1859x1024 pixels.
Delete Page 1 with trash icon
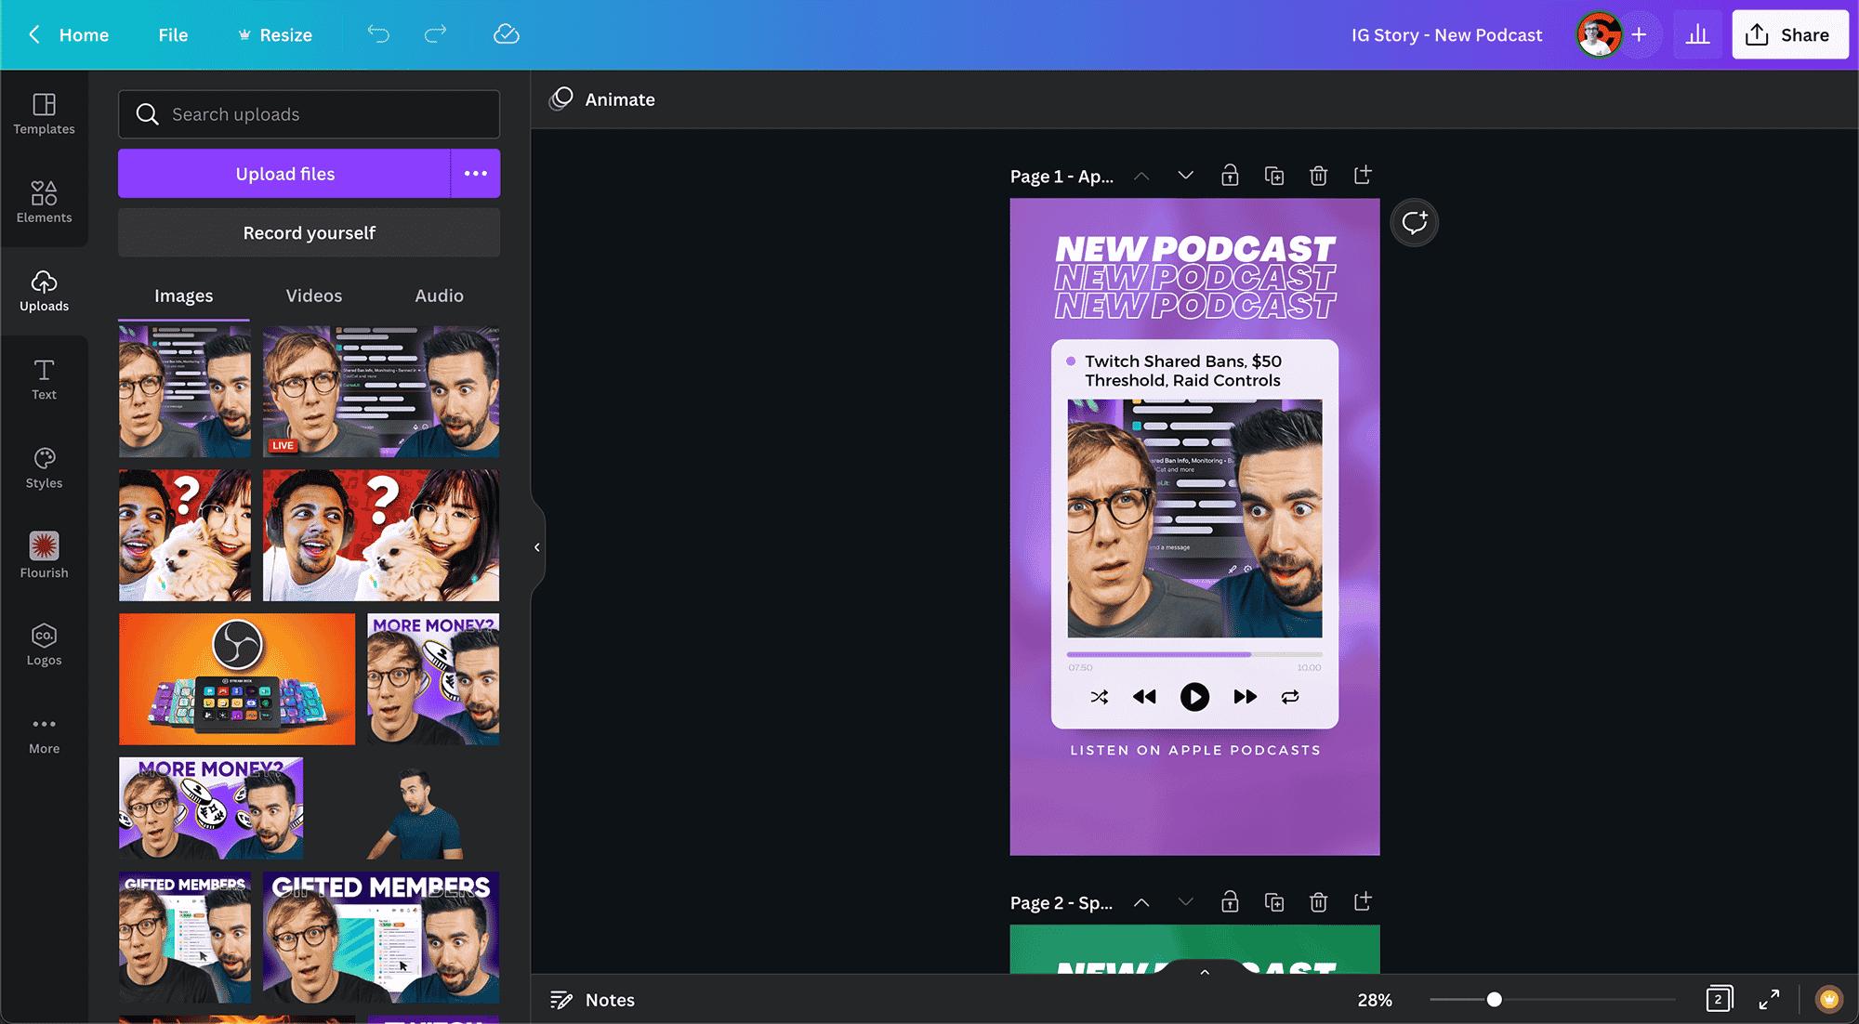(x=1318, y=176)
